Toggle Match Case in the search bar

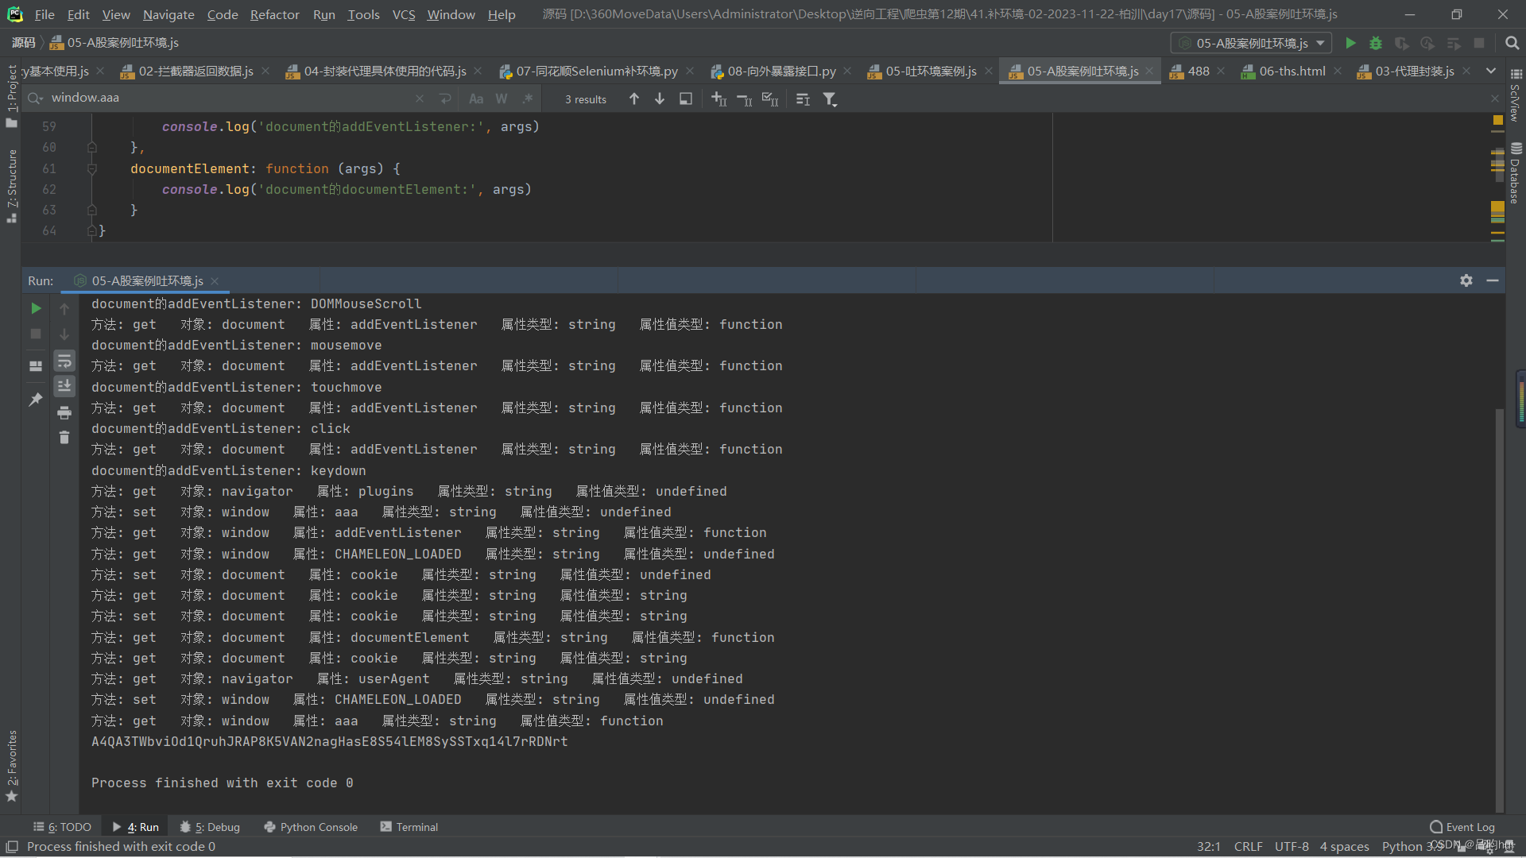[476, 99]
